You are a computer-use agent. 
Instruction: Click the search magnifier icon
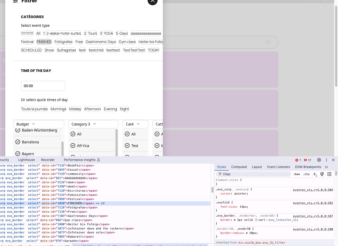(268, 42)
